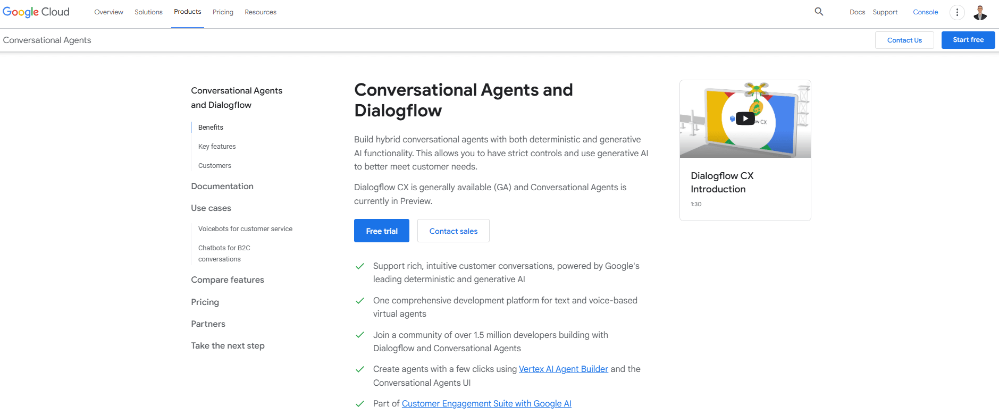Select Chatbots for B2C conversations
This screenshot has height=415, width=999.
click(224, 253)
